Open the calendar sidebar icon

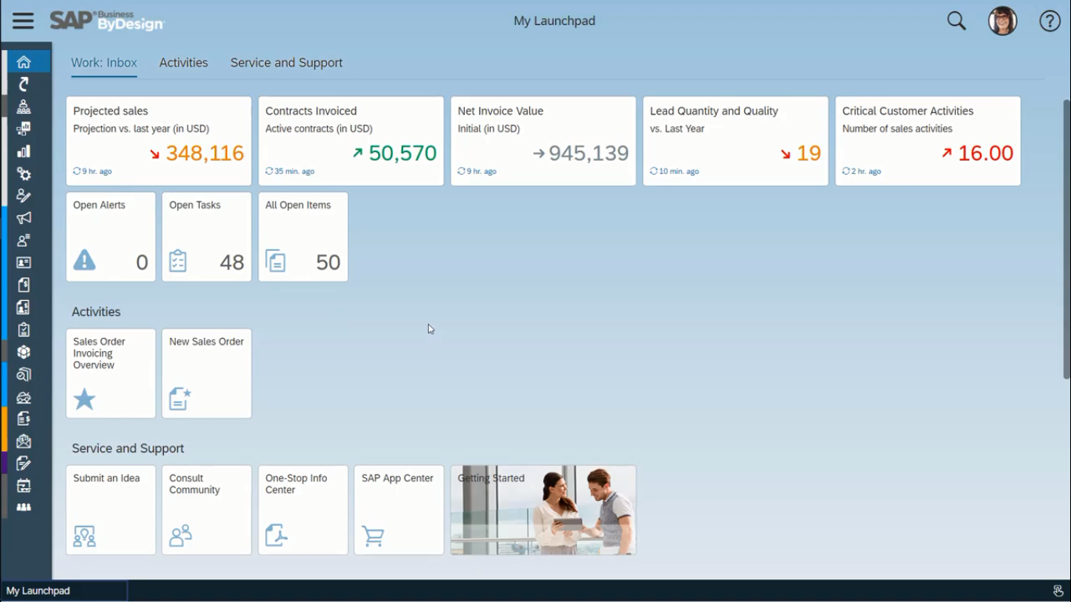tap(24, 486)
